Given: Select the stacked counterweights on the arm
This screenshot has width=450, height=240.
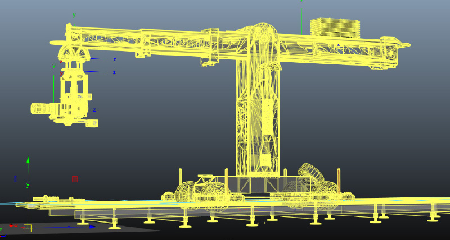Looking at the screenshot, I should (x=335, y=27).
